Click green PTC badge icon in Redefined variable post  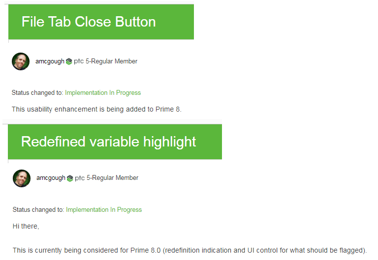click(x=70, y=178)
